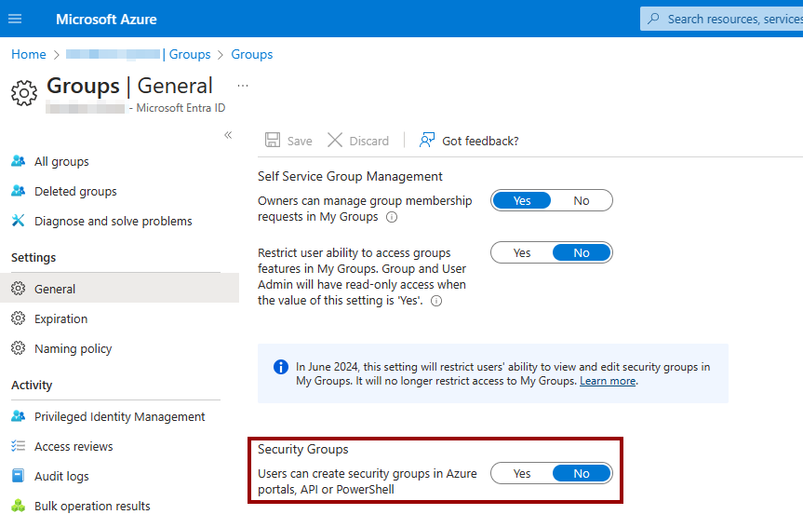Click the Privileged Identity Management icon
This screenshot has height=528, width=803.
[18, 416]
